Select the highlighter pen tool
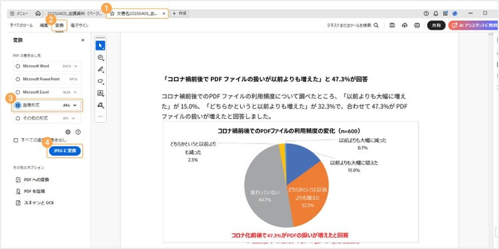This screenshot has width=499, height=249. (x=100, y=69)
